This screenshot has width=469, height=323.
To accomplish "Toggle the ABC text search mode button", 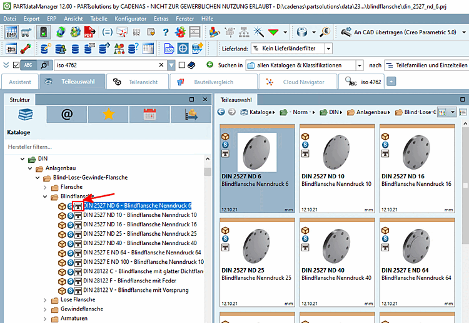I will click(x=28, y=65).
